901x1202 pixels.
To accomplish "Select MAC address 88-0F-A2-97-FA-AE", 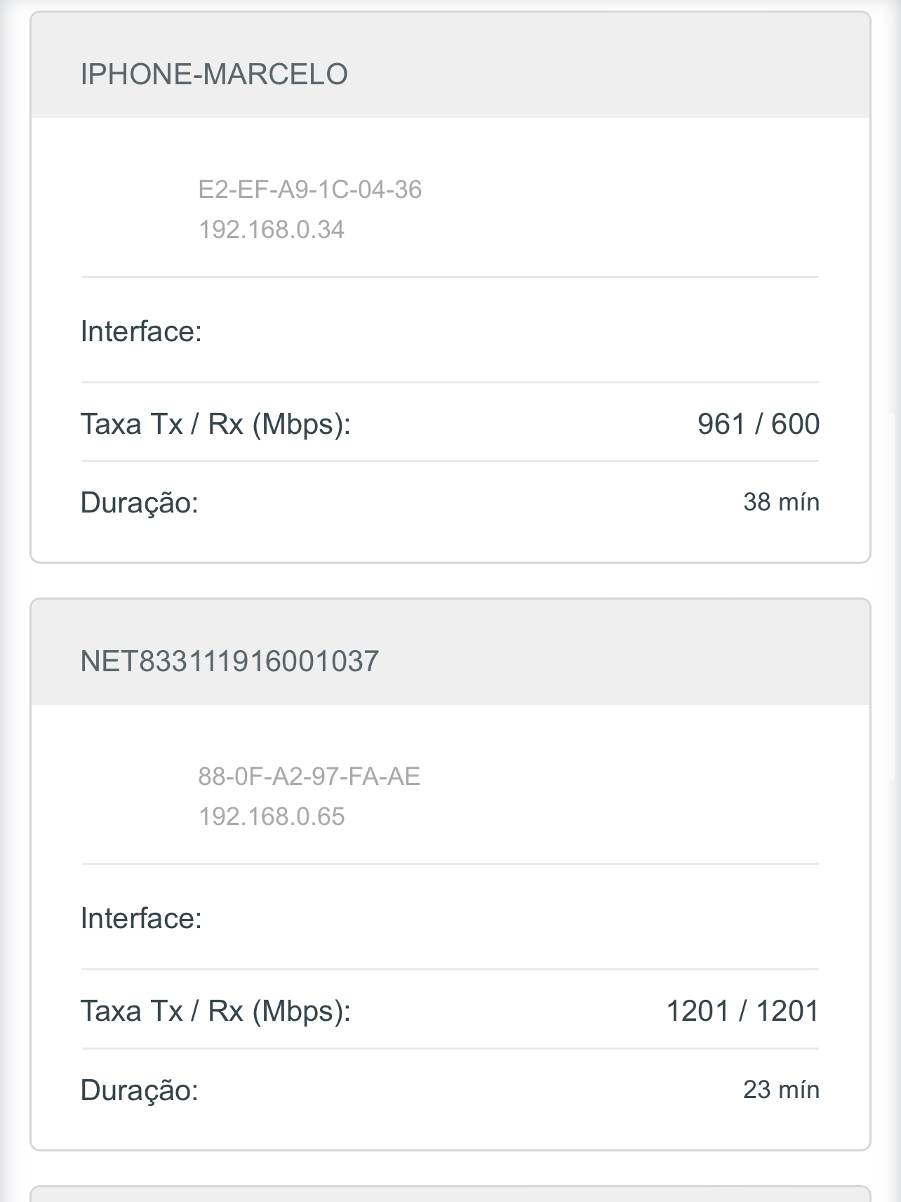I will [x=309, y=777].
